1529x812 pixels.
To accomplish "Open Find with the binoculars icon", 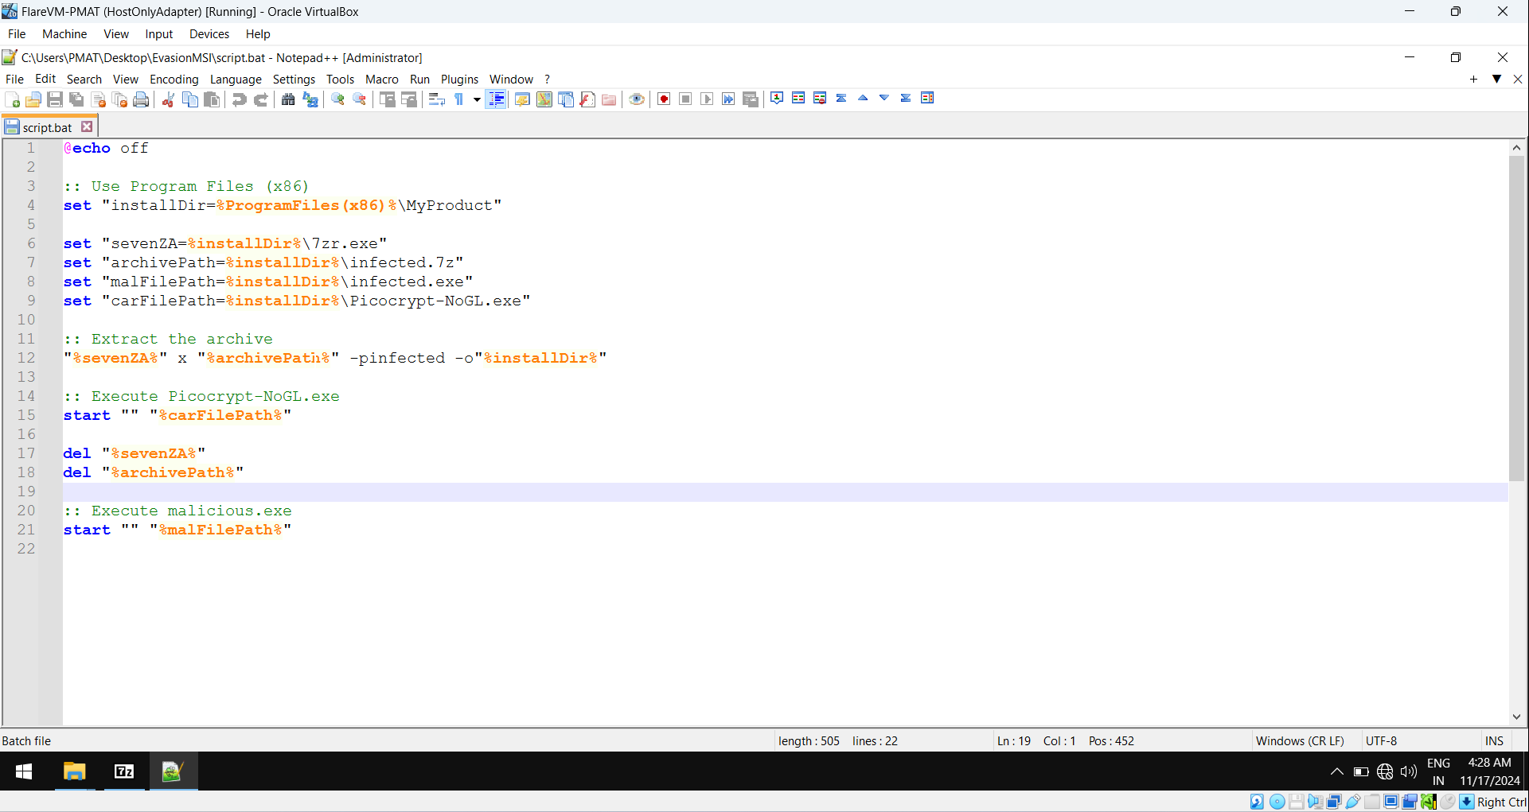I will (288, 99).
